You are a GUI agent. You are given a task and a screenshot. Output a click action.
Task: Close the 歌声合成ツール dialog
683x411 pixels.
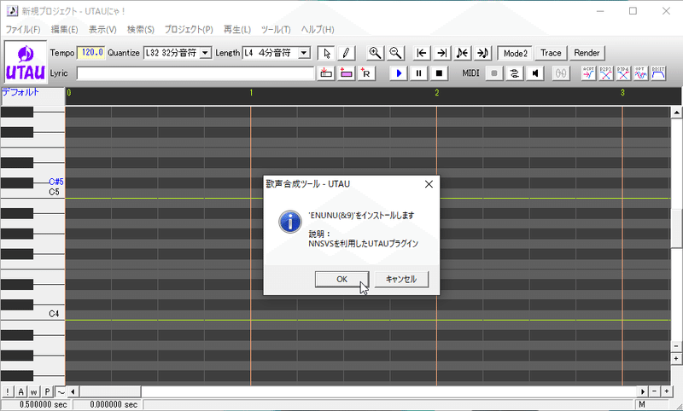point(429,184)
